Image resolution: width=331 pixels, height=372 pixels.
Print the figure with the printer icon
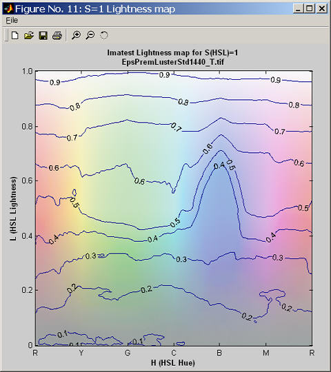[x=57, y=36]
